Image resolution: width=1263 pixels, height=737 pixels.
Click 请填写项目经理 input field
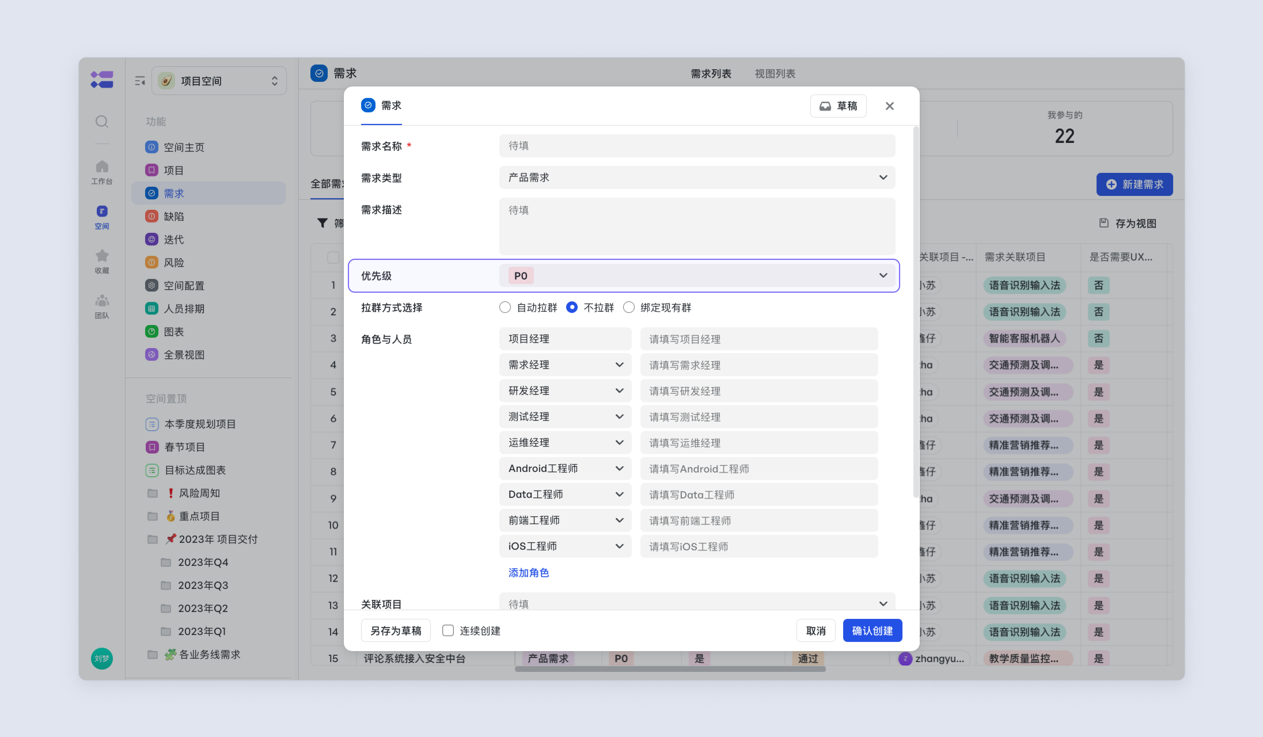(x=759, y=339)
